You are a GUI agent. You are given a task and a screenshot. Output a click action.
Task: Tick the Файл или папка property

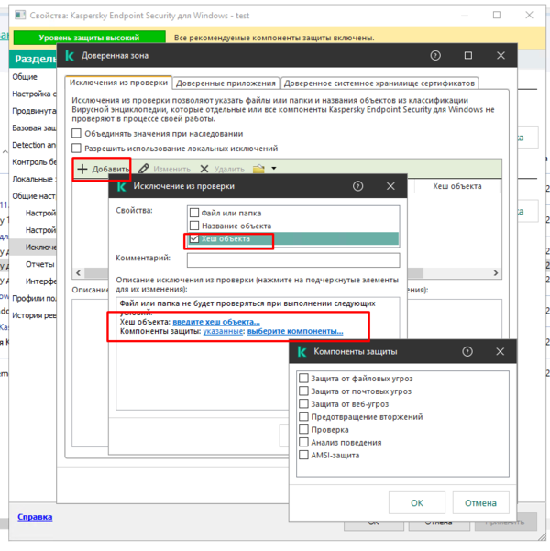[194, 214]
